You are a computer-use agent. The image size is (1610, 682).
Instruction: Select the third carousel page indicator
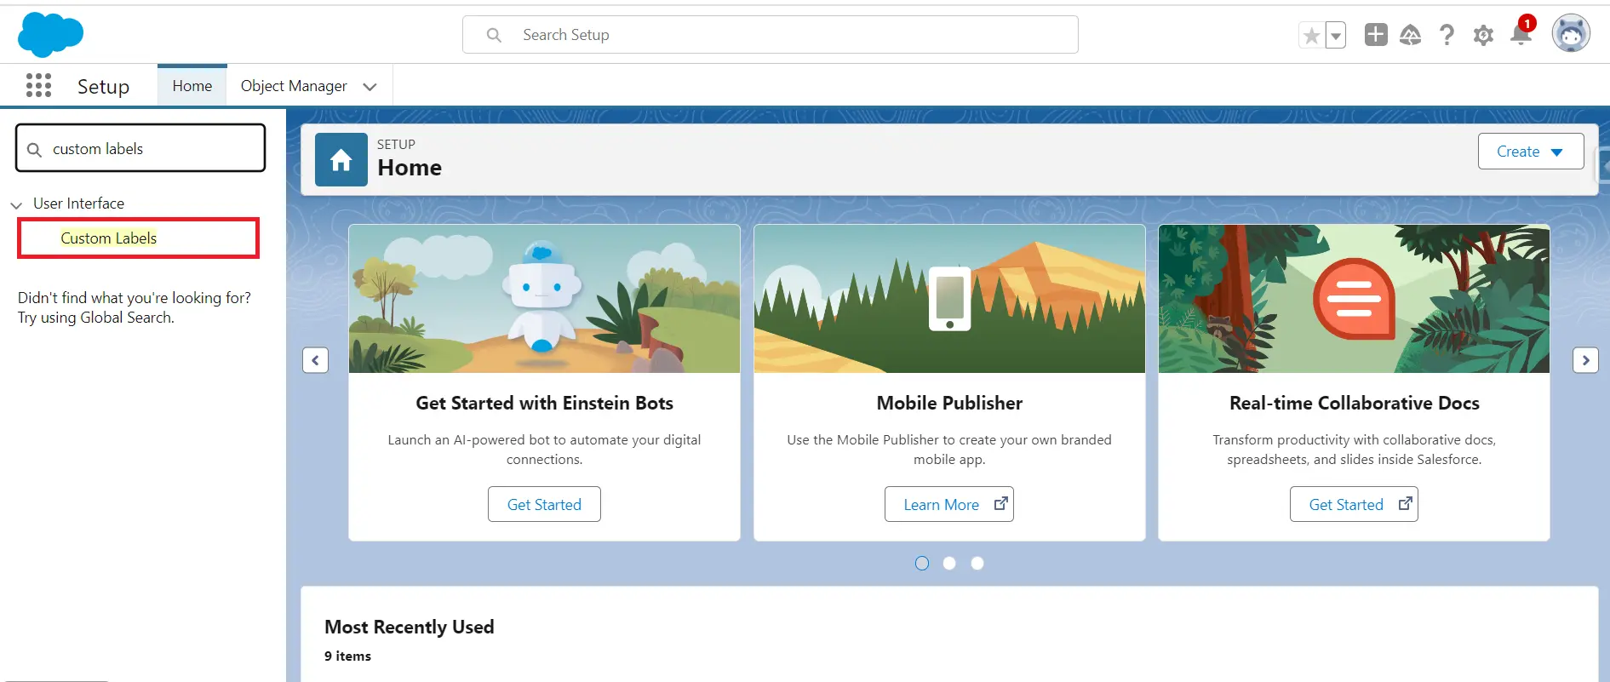click(x=977, y=563)
